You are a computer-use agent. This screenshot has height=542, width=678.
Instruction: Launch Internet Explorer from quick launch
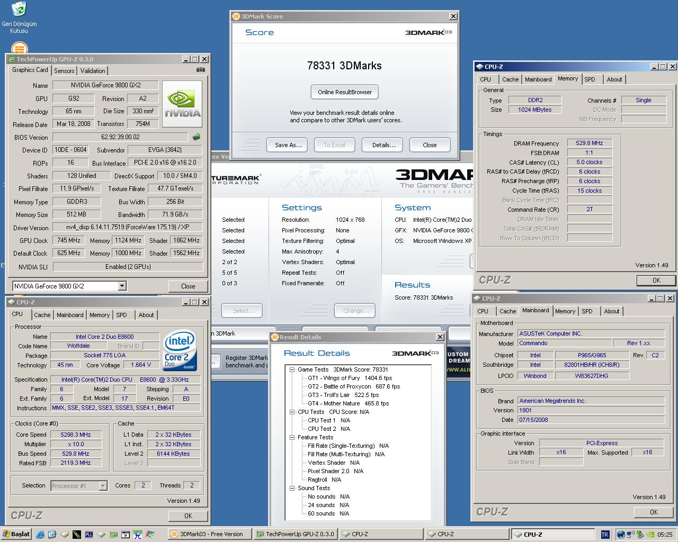point(40,535)
